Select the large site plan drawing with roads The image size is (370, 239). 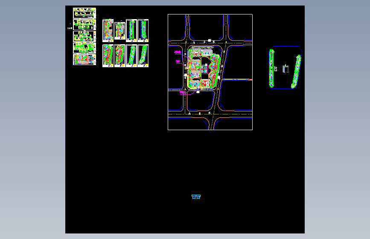(210, 72)
